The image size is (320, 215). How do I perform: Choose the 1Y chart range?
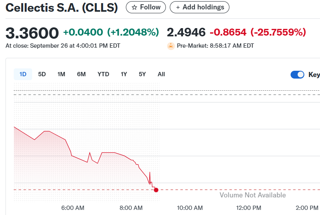pyautogui.click(x=124, y=74)
